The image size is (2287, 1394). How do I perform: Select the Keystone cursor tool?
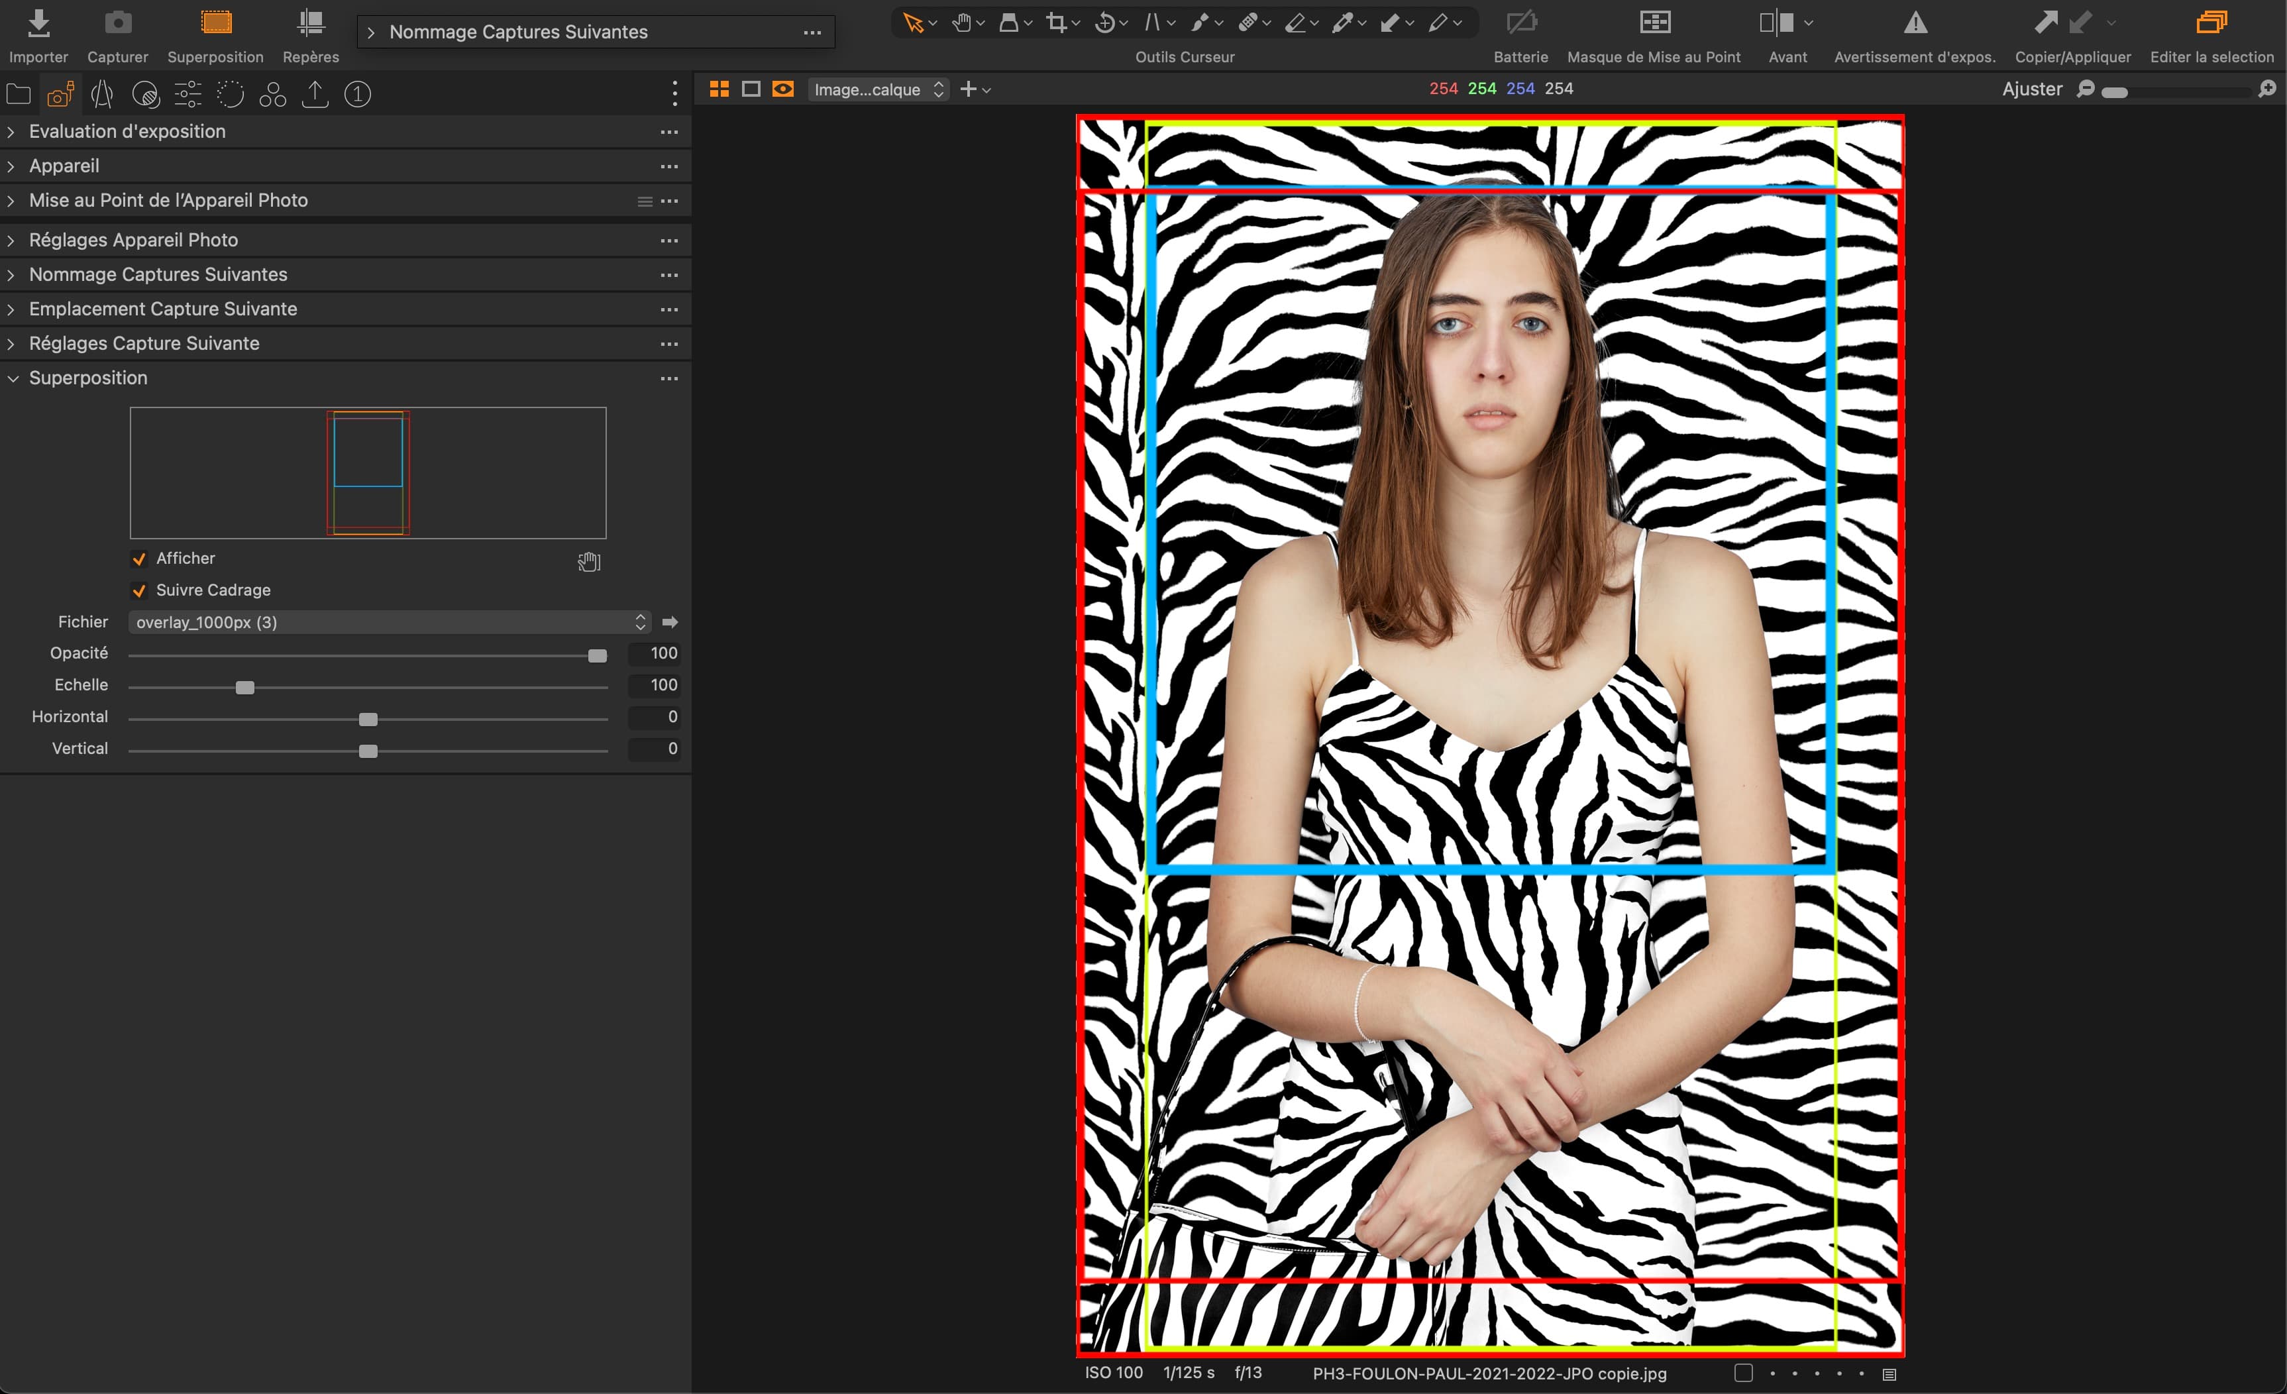click(1152, 23)
